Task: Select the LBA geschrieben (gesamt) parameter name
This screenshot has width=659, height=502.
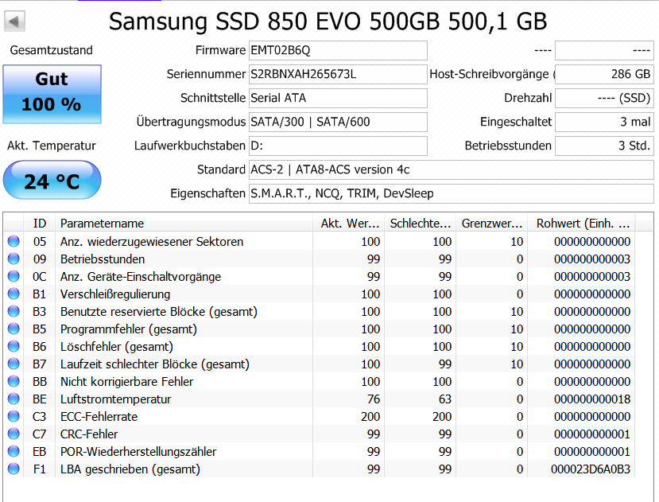Action: (130, 469)
